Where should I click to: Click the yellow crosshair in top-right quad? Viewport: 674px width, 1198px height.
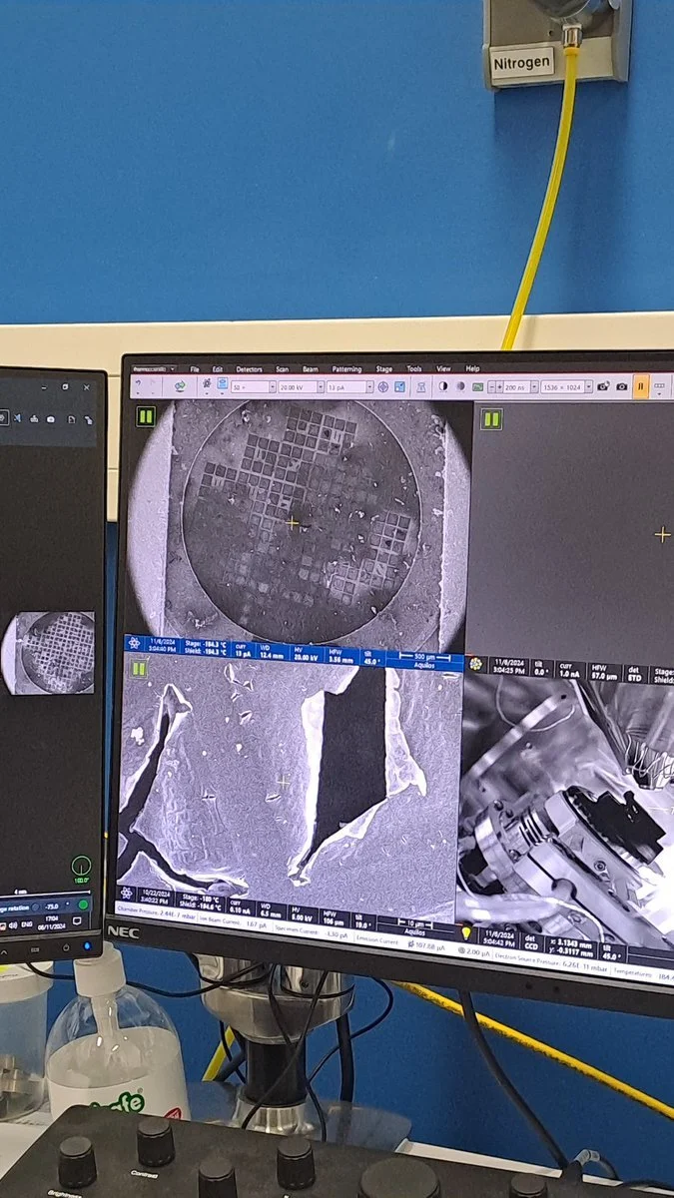click(662, 535)
